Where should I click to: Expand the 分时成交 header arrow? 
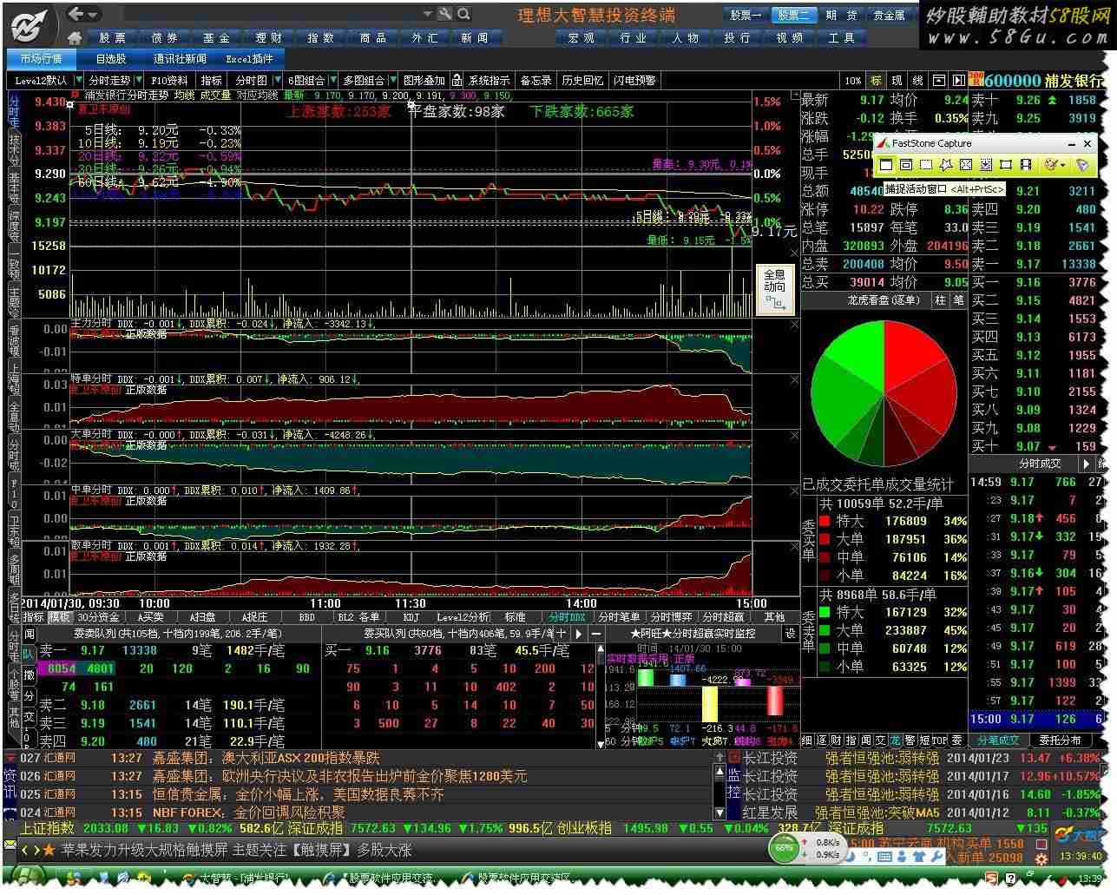click(1086, 464)
